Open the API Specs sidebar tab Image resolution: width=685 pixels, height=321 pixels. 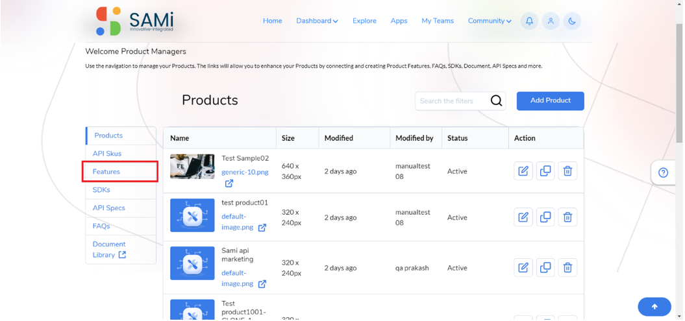(121, 208)
